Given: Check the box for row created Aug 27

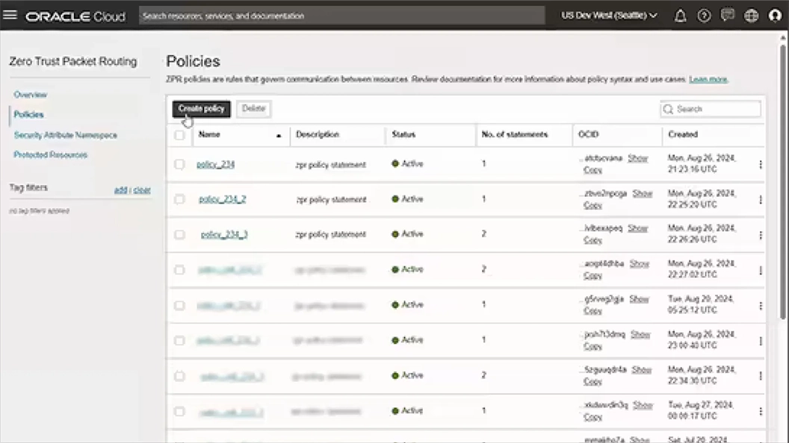Looking at the screenshot, I should tap(179, 412).
